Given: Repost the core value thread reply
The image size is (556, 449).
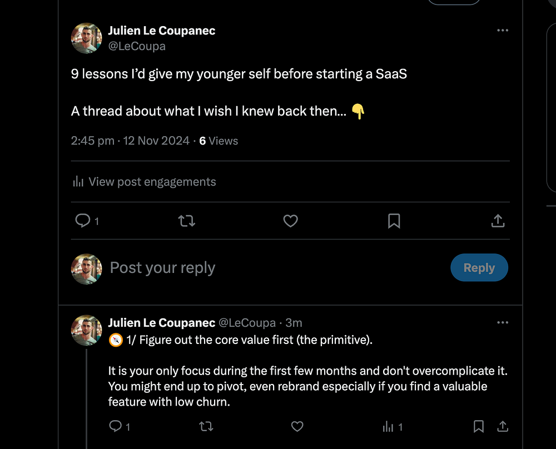Looking at the screenshot, I should click(206, 426).
